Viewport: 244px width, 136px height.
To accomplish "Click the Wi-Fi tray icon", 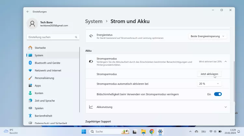I will (x=211, y=131).
